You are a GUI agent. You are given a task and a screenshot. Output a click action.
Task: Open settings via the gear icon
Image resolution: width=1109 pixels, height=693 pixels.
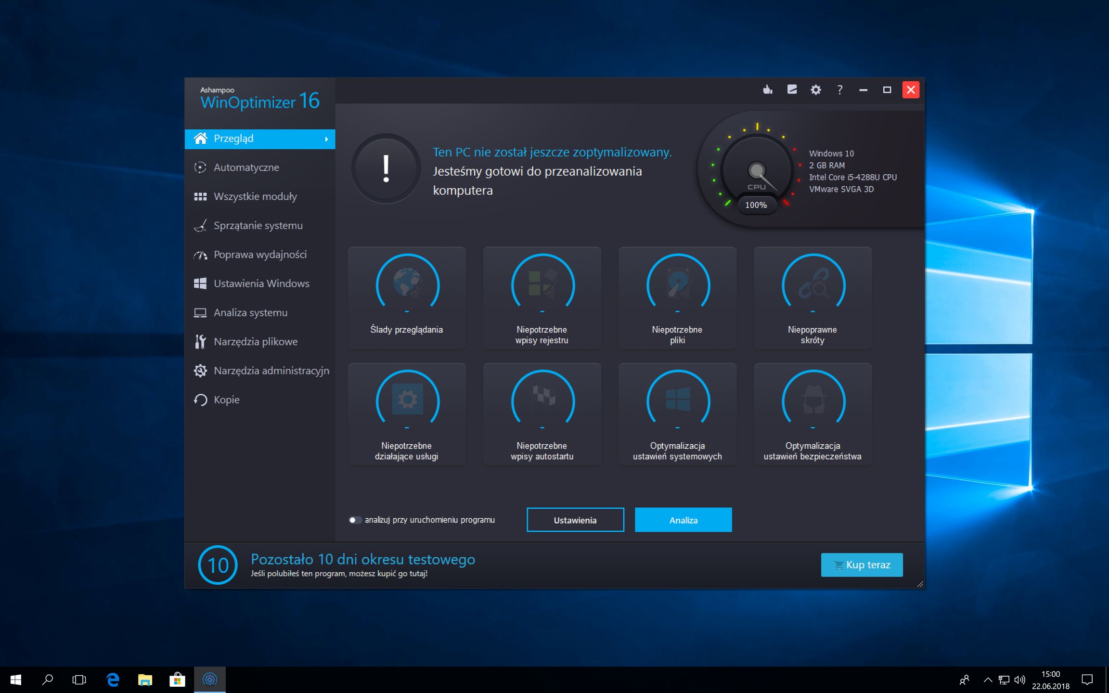click(815, 90)
